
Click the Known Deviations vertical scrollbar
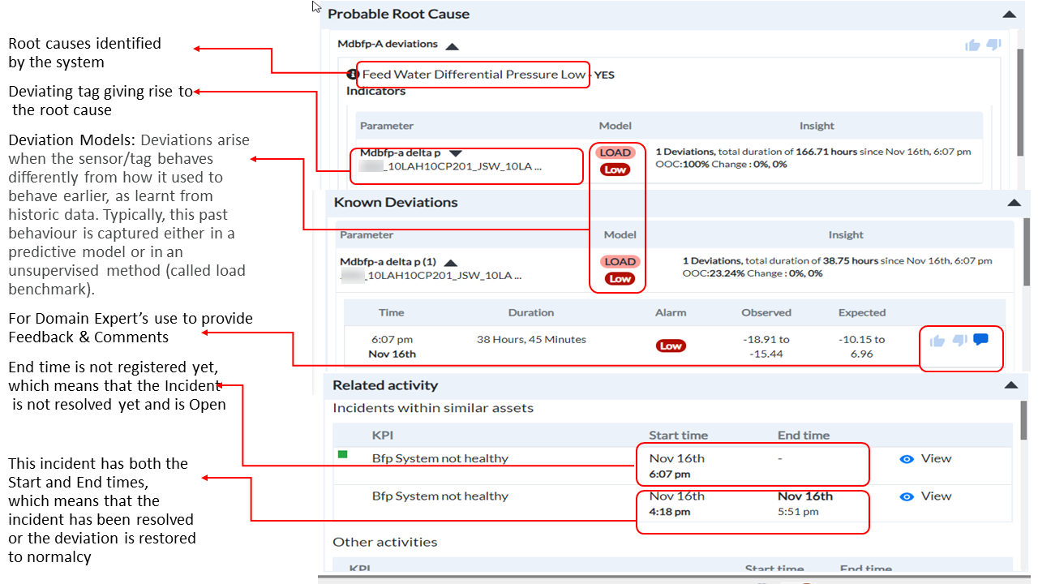tap(1026, 260)
